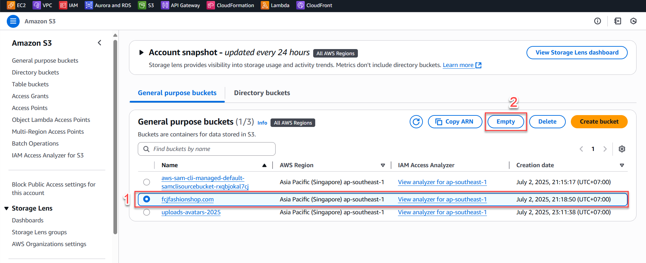This screenshot has height=263, width=646.
Task: Click the search magnifier icon in bucket filter
Action: pyautogui.click(x=146, y=149)
